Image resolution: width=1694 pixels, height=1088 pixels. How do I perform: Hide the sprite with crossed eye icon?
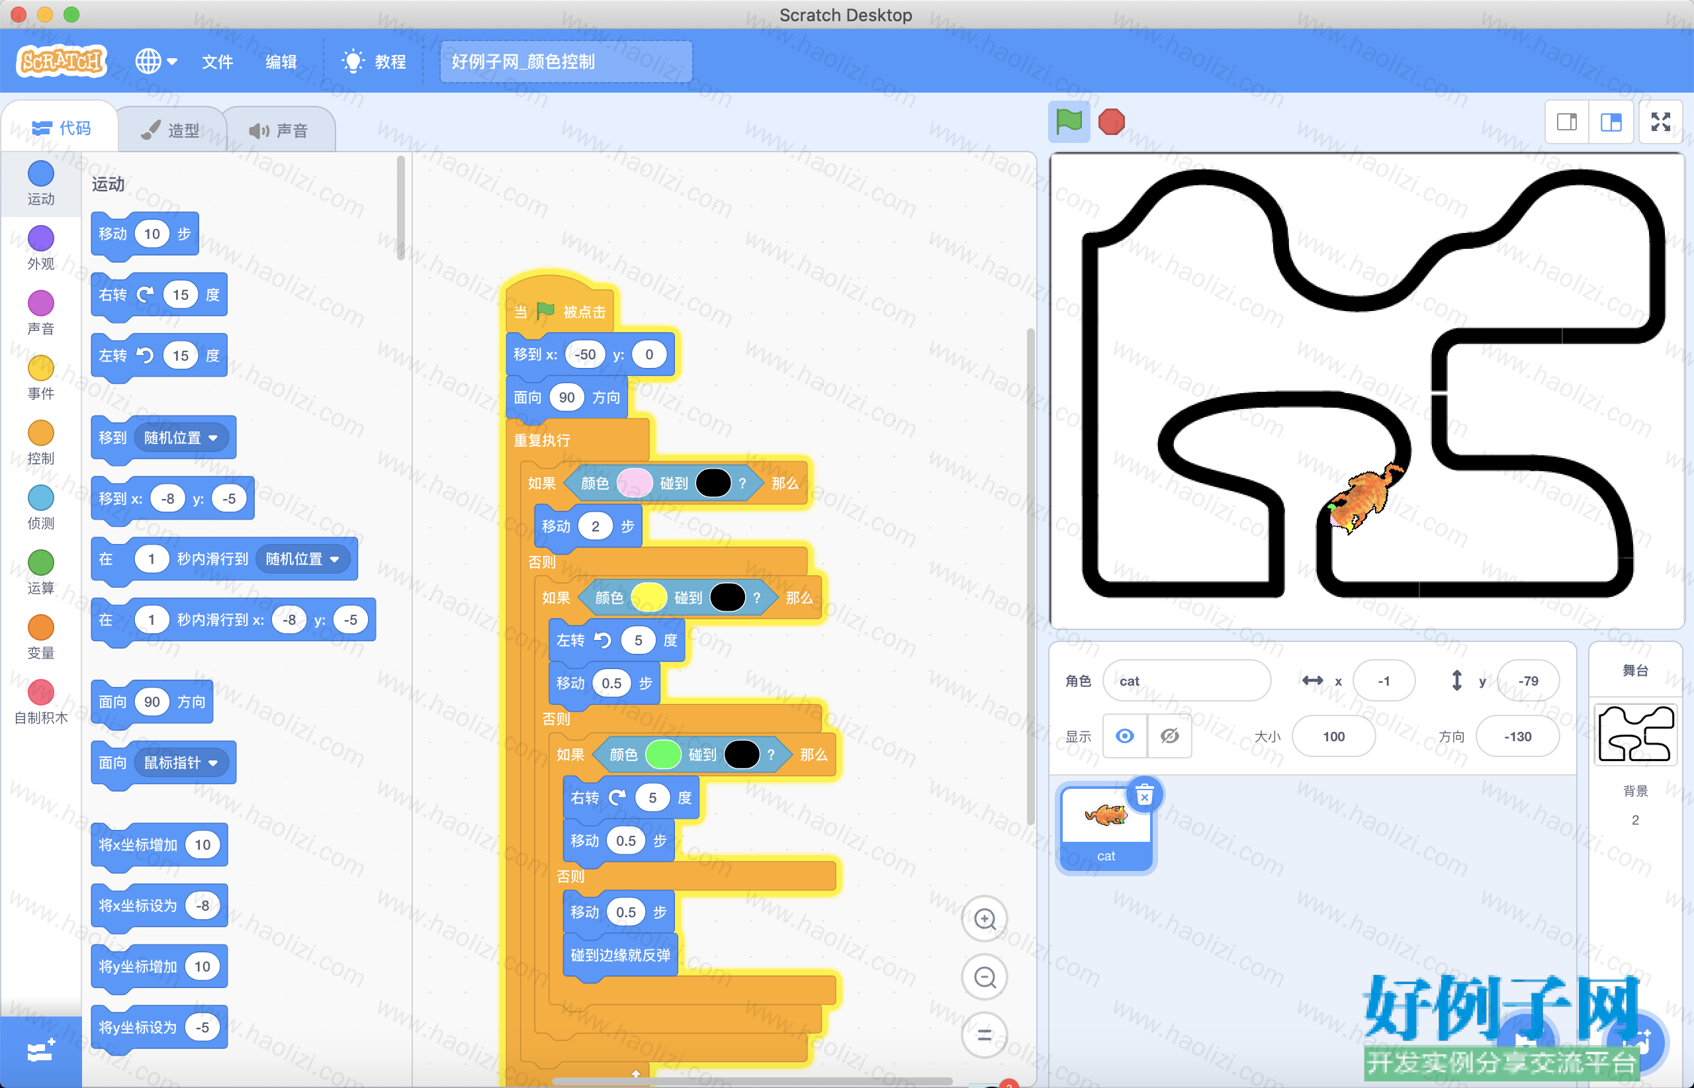click(1170, 736)
